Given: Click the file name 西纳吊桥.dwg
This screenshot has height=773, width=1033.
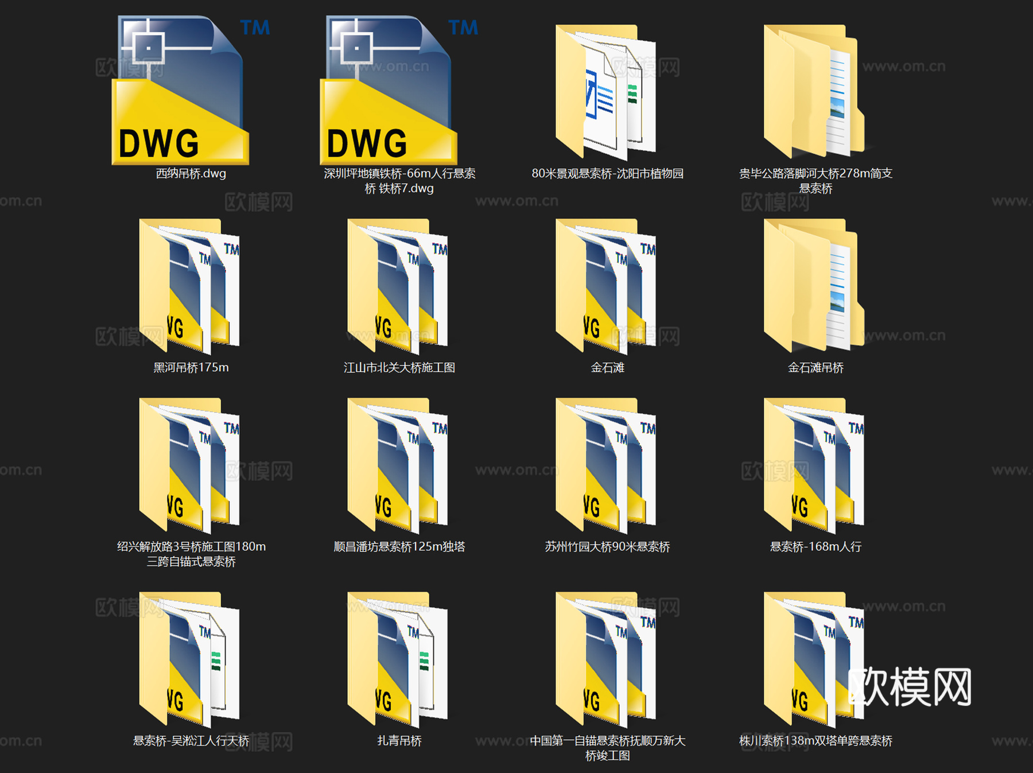Looking at the screenshot, I should [191, 173].
